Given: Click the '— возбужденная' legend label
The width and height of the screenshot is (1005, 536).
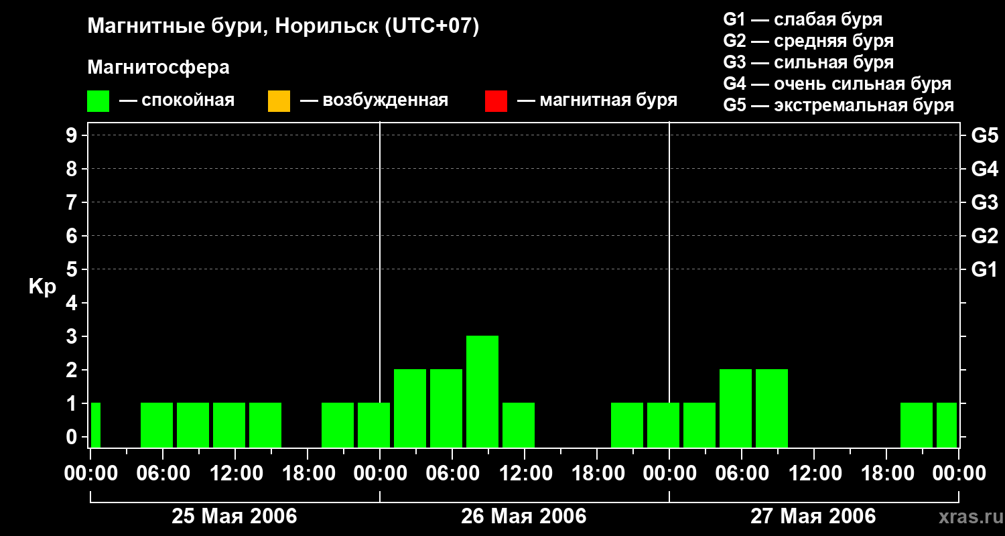Looking at the screenshot, I should click(374, 101).
